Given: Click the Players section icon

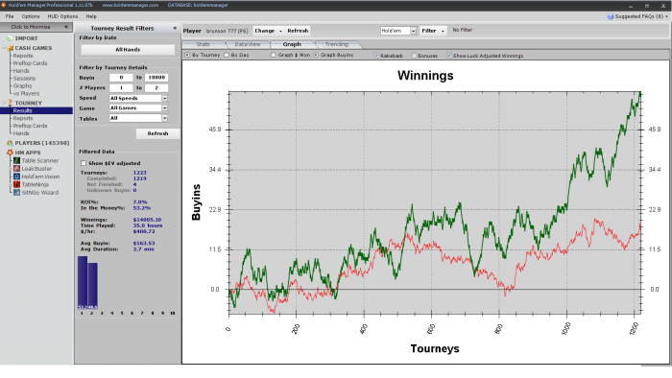Looking at the screenshot, I should [x=10, y=143].
